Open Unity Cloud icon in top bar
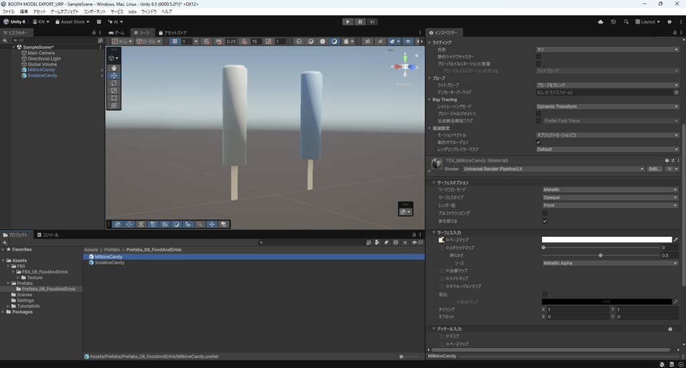This screenshot has width=686, height=368. pyautogui.click(x=601, y=22)
